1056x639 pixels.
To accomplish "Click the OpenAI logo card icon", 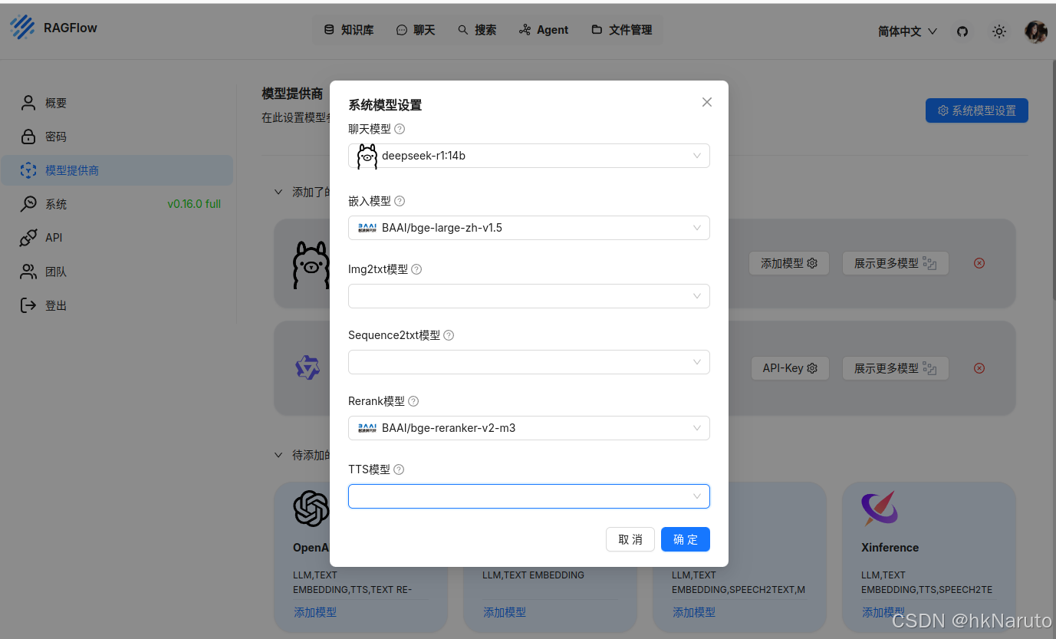I will click(x=311, y=509).
